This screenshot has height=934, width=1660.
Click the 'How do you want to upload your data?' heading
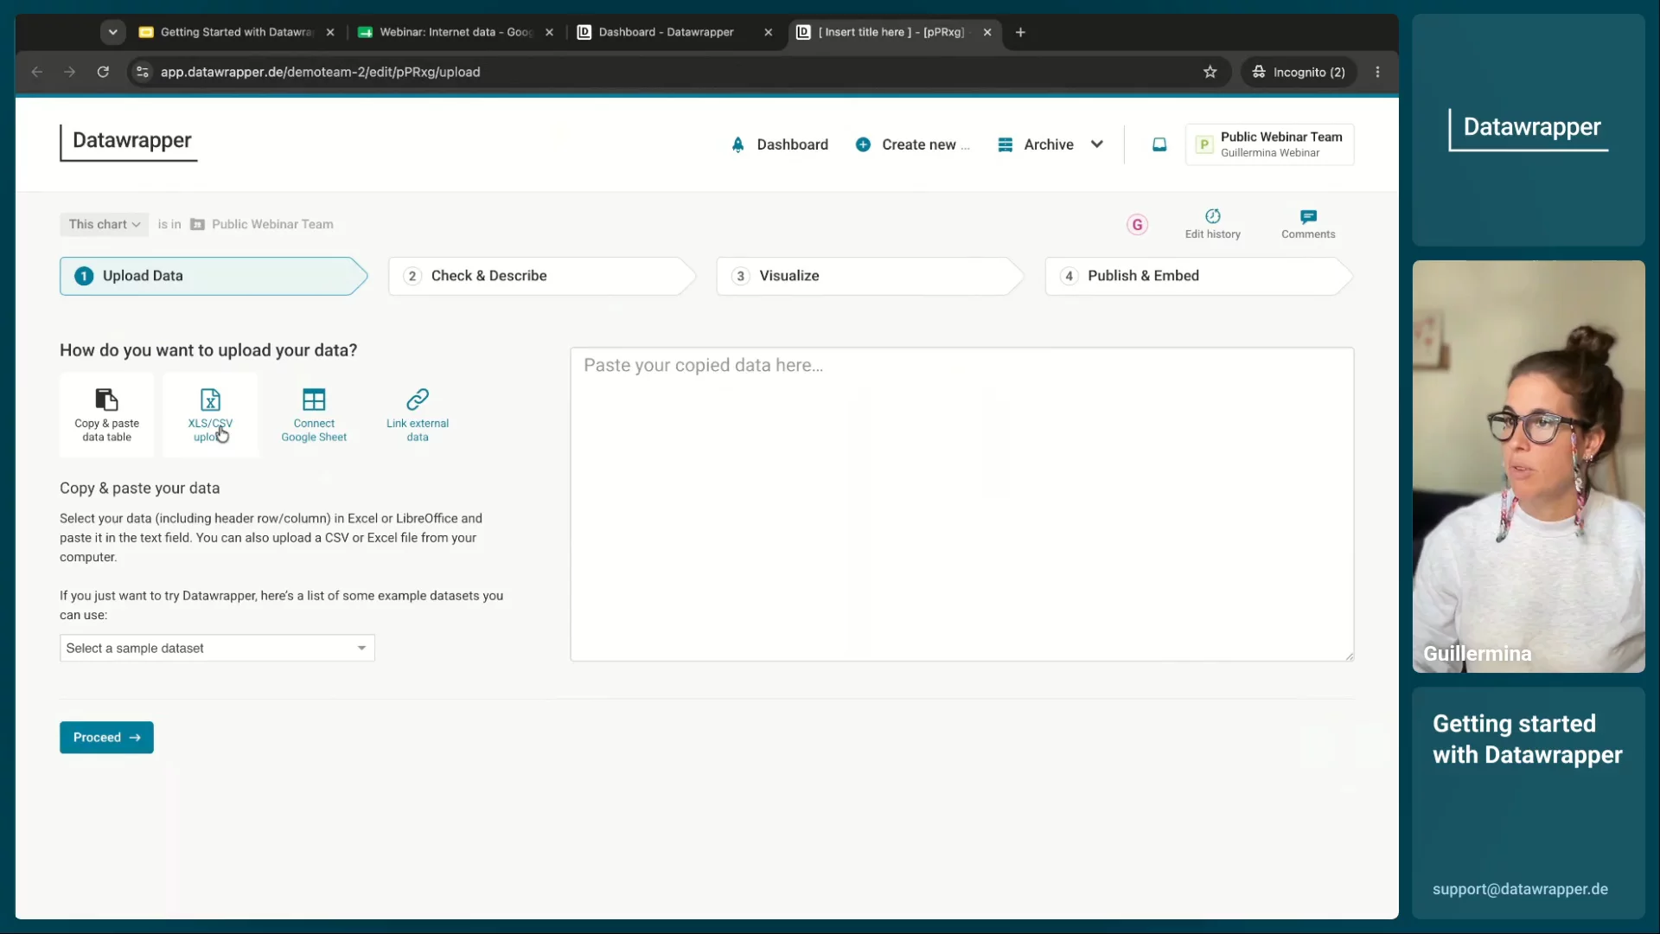coord(208,350)
